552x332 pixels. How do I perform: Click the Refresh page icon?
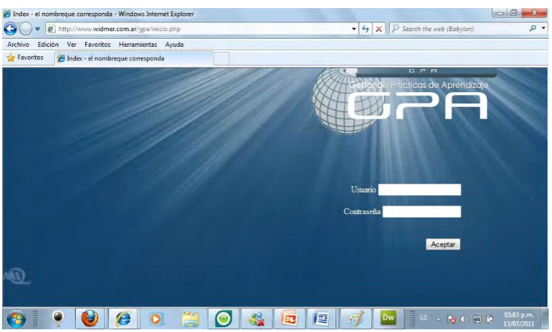click(x=366, y=29)
